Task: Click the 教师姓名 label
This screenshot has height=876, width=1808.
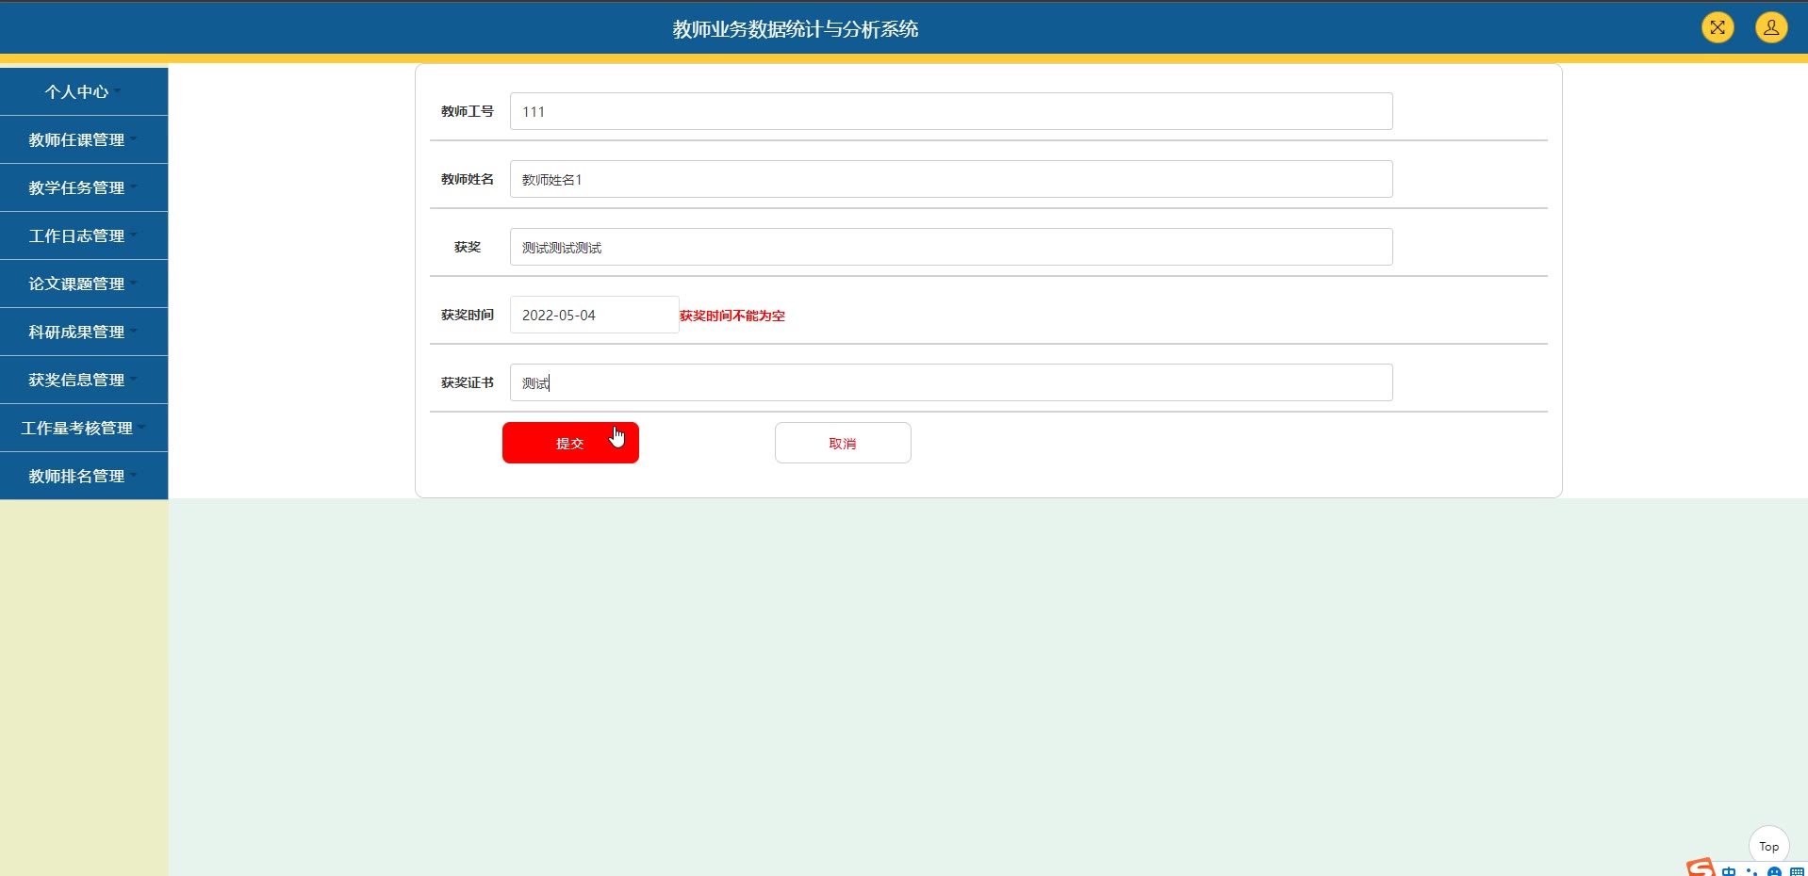Action: 468,179
